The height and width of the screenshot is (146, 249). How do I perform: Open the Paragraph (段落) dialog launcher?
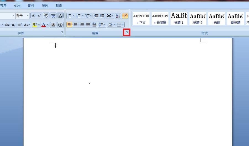click(127, 33)
